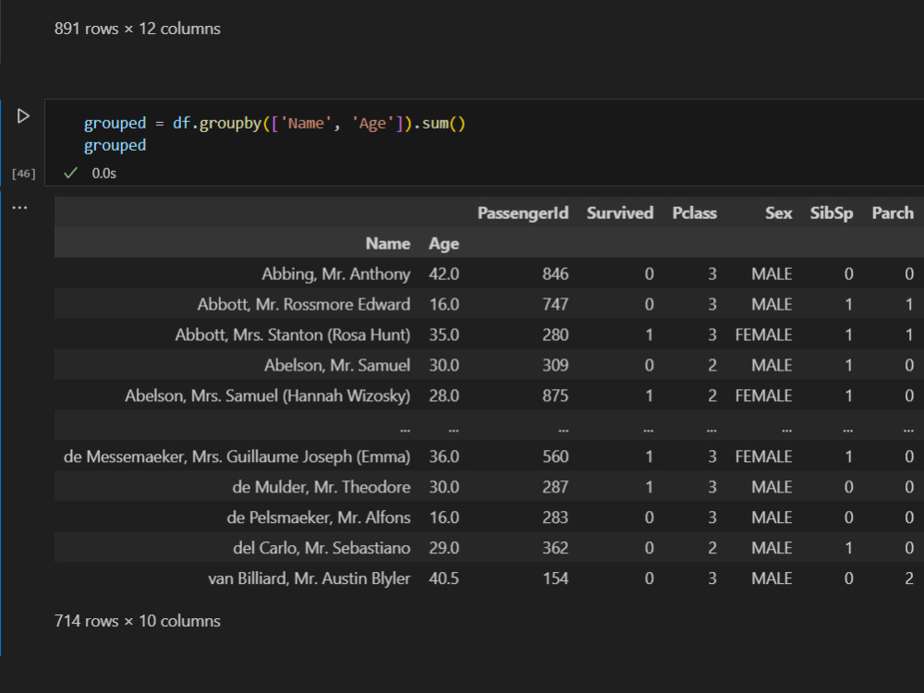The width and height of the screenshot is (924, 693).
Task: Click the age value 40.5
Action: pyautogui.click(x=444, y=578)
